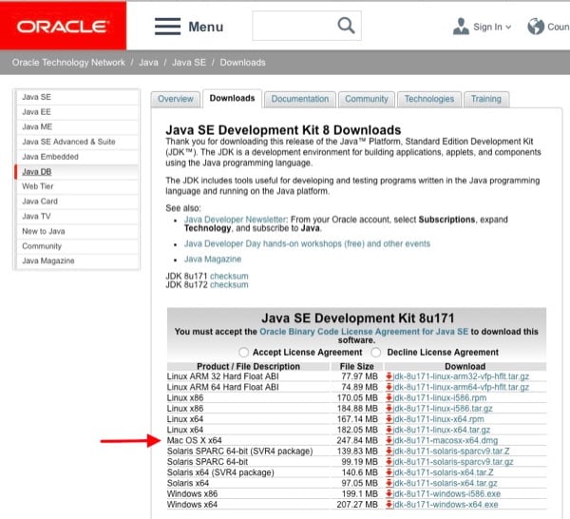Select Accept License Agreement radio button
The image size is (570, 519).
[x=243, y=352]
